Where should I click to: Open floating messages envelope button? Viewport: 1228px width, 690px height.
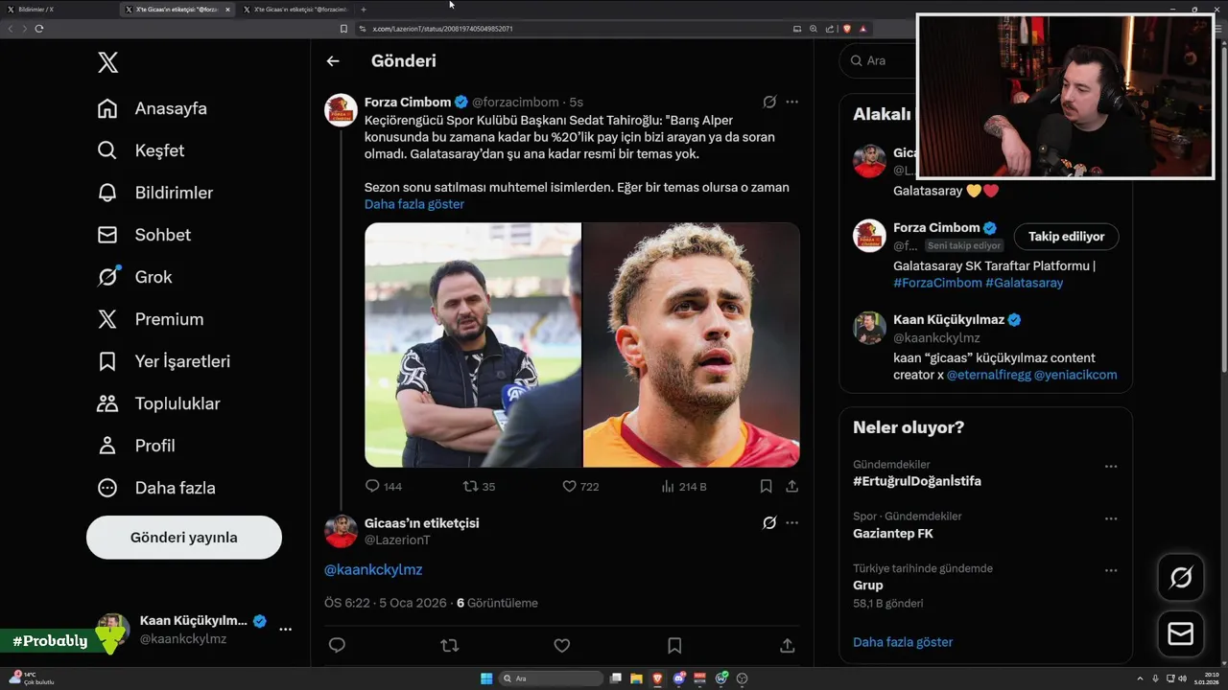click(1181, 634)
